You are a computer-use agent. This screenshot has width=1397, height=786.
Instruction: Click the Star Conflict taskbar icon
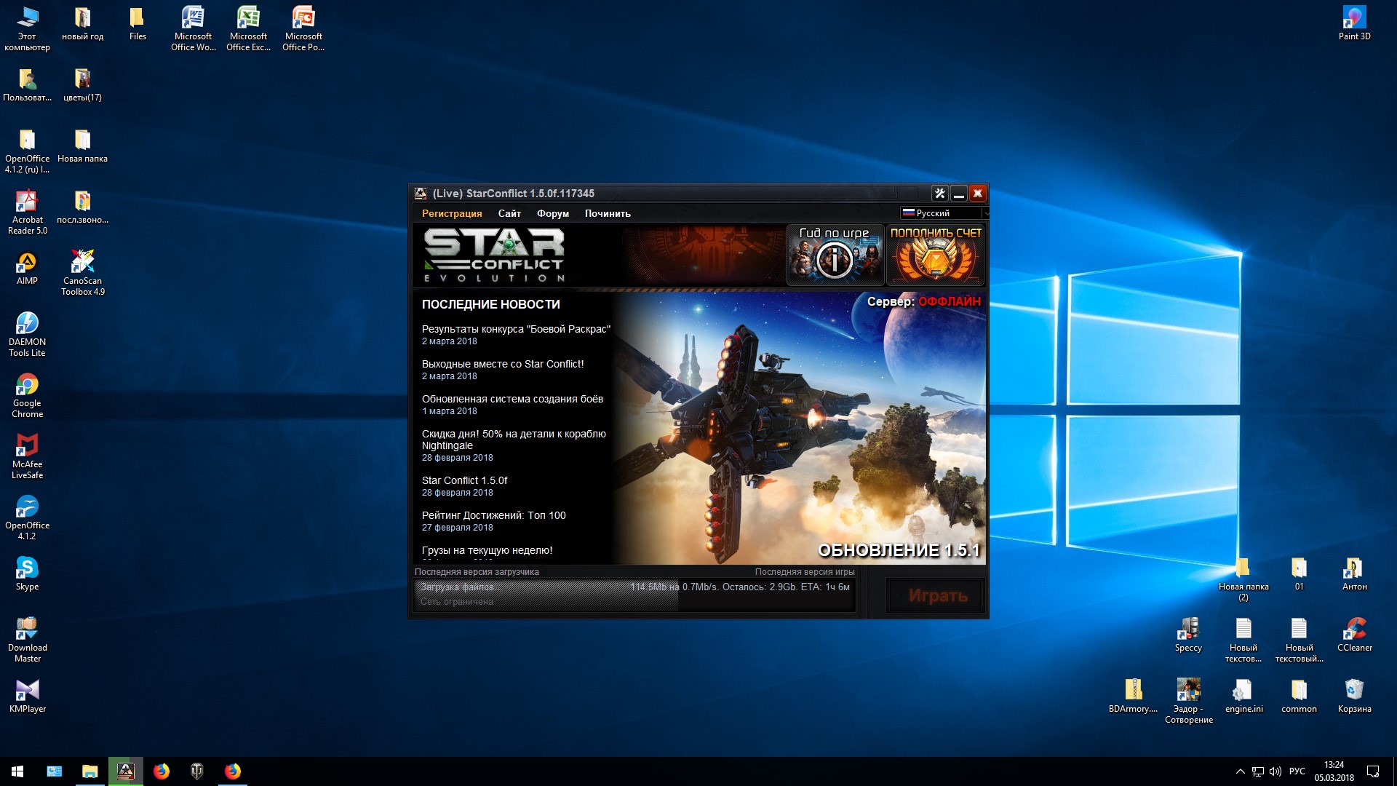point(125,771)
